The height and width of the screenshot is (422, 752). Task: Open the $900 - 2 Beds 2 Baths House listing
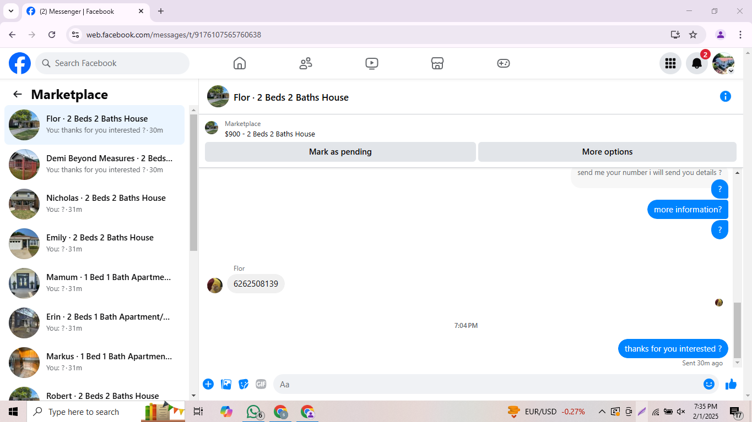click(x=270, y=134)
